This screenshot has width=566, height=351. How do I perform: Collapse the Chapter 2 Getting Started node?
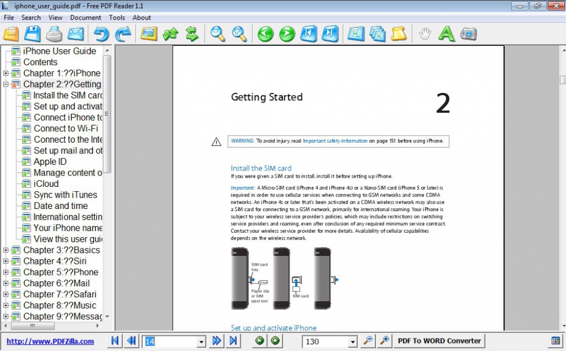(x=6, y=84)
